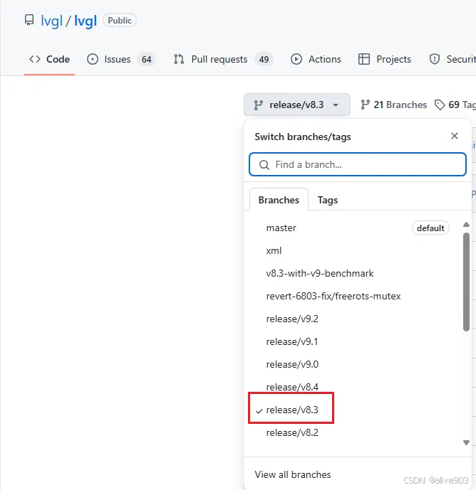476x490 pixels.
Task: Select the xml branch
Action: (x=357, y=250)
